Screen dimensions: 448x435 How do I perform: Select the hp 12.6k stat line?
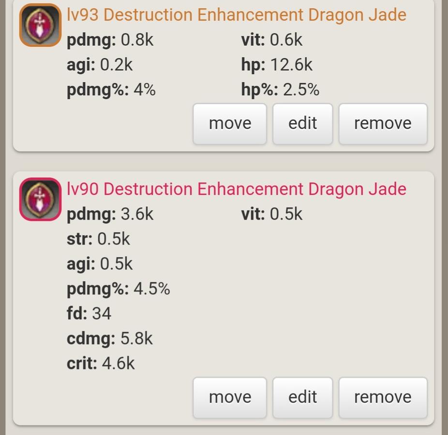tap(277, 64)
